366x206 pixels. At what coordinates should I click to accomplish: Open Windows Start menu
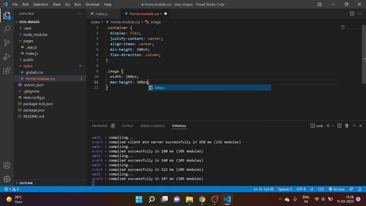tap(139, 199)
